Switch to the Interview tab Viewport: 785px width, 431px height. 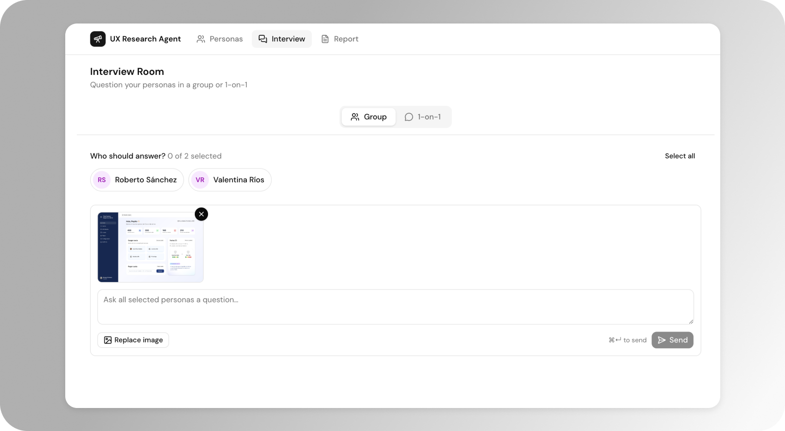coord(282,39)
